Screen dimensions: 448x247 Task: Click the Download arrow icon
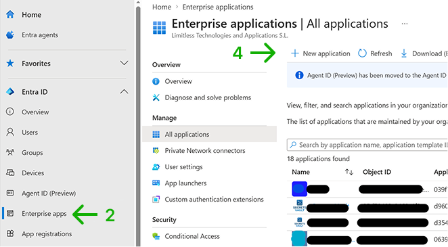pyautogui.click(x=404, y=53)
